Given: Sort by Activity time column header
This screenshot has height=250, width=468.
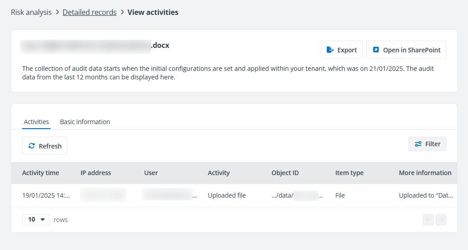Looking at the screenshot, I should point(41,173).
